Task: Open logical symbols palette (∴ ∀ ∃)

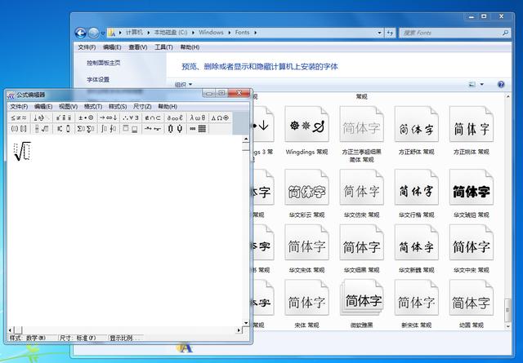Action: pyautogui.click(x=131, y=118)
